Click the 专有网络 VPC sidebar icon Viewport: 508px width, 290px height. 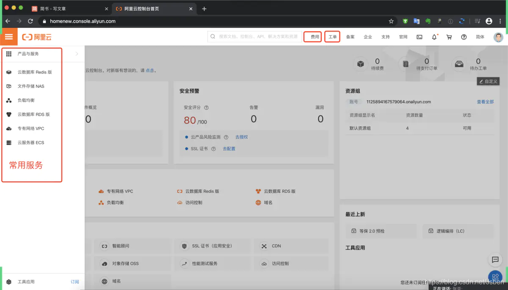9,129
